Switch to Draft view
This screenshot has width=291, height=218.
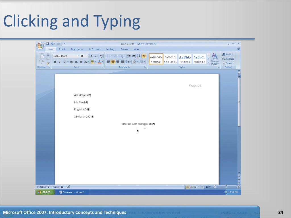click(202, 187)
